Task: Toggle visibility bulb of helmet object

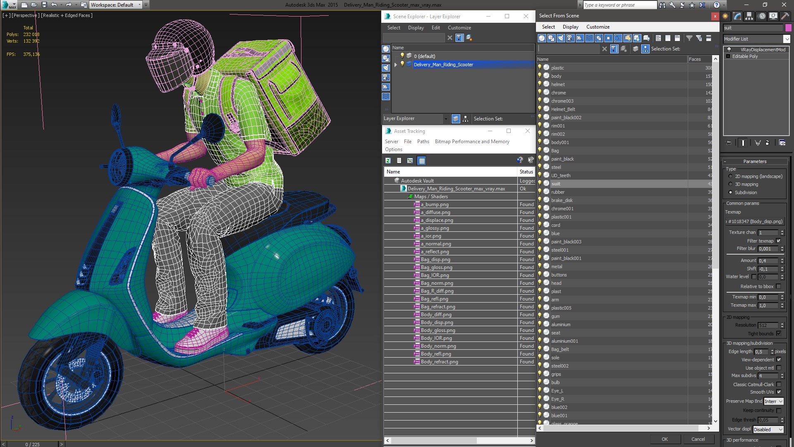Action: click(x=540, y=84)
